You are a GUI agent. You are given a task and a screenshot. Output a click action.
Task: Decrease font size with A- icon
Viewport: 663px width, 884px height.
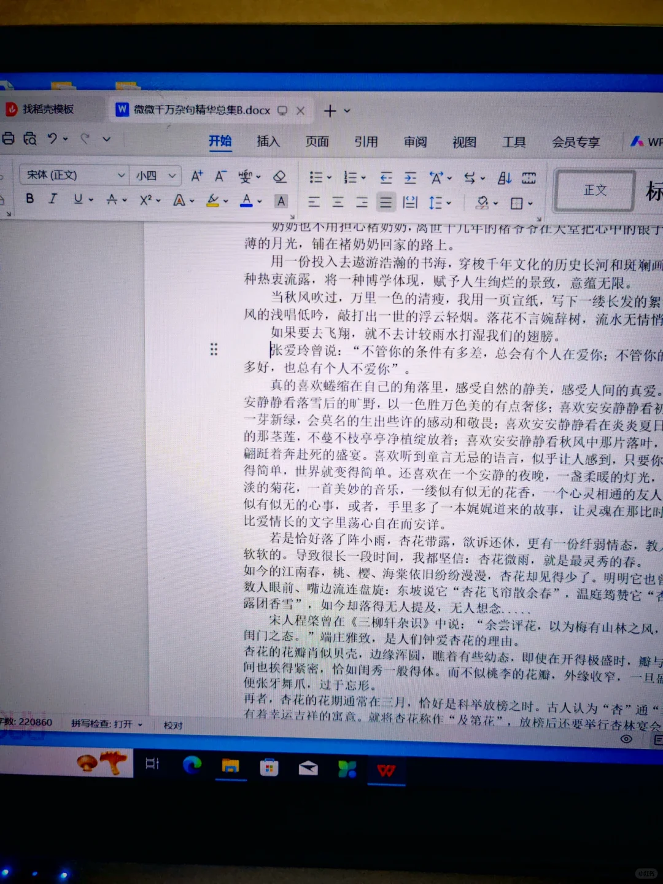(x=220, y=176)
